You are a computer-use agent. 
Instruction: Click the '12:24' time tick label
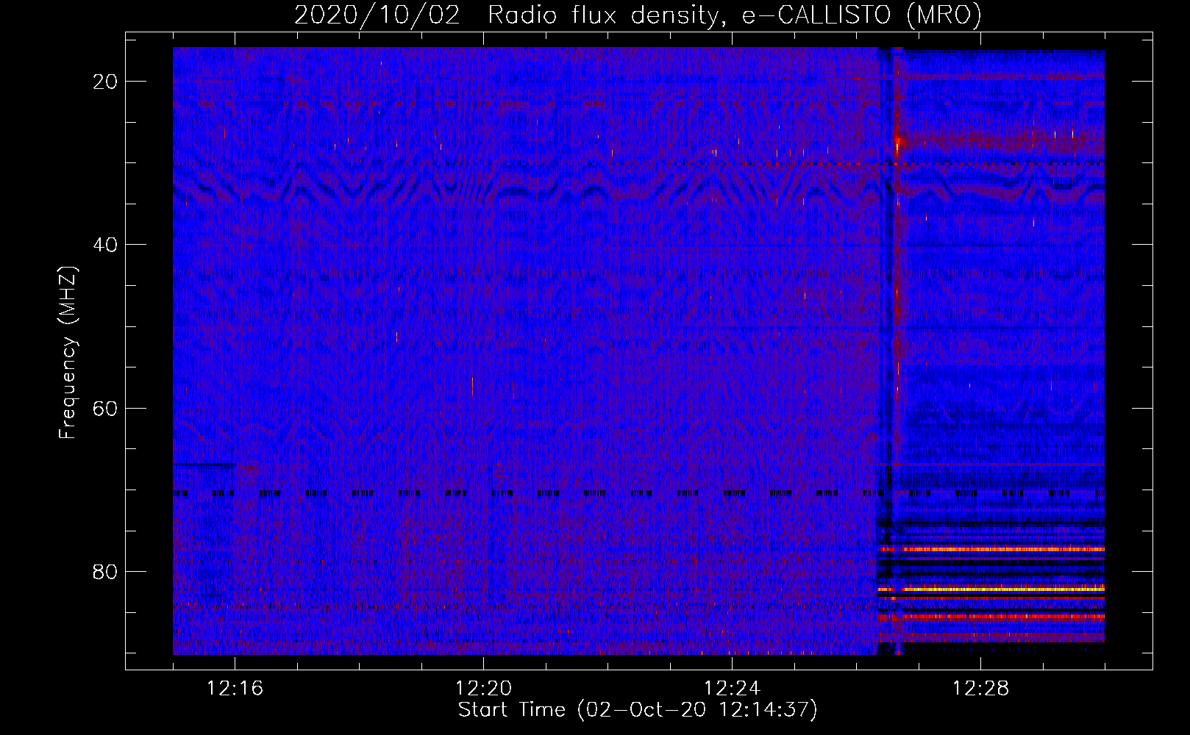pyautogui.click(x=732, y=689)
